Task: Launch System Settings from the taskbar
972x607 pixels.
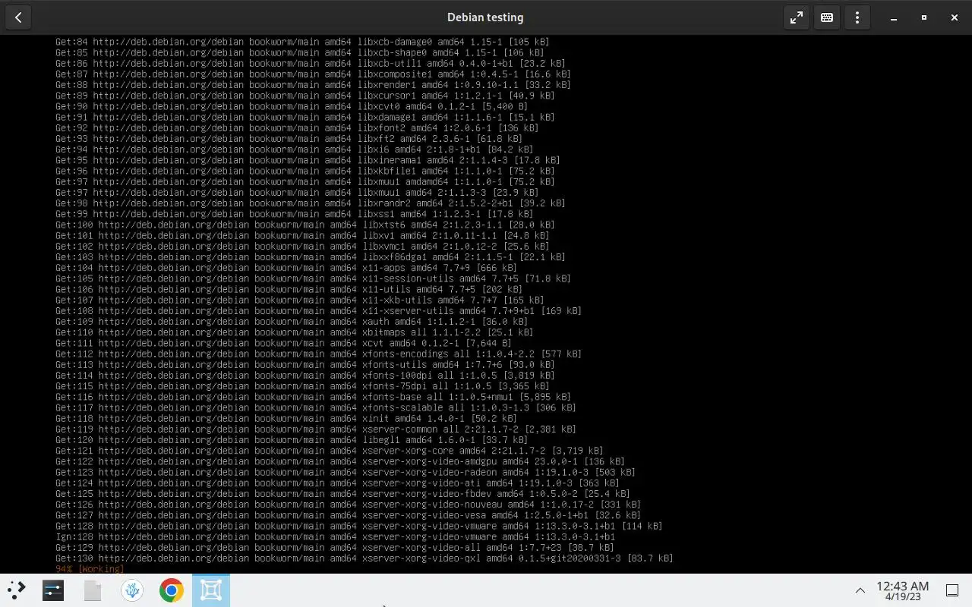Action: pyautogui.click(x=53, y=590)
